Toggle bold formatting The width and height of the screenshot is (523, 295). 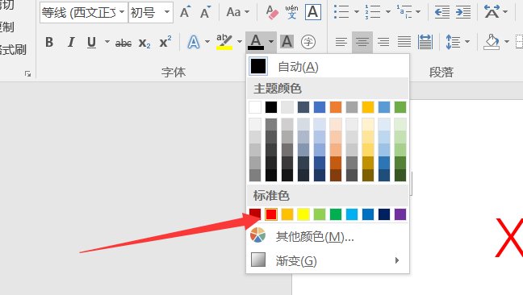(x=49, y=42)
